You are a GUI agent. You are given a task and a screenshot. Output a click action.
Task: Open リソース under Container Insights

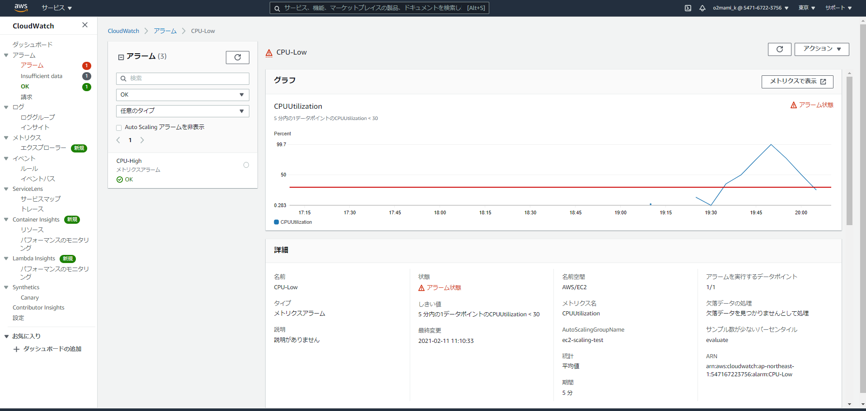click(x=32, y=230)
